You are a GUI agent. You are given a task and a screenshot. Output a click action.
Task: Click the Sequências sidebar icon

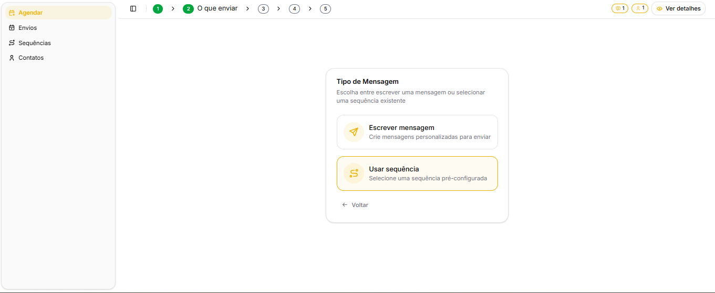[12, 43]
